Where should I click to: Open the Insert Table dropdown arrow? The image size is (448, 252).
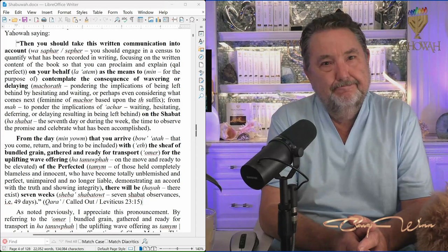[x=145, y=20]
